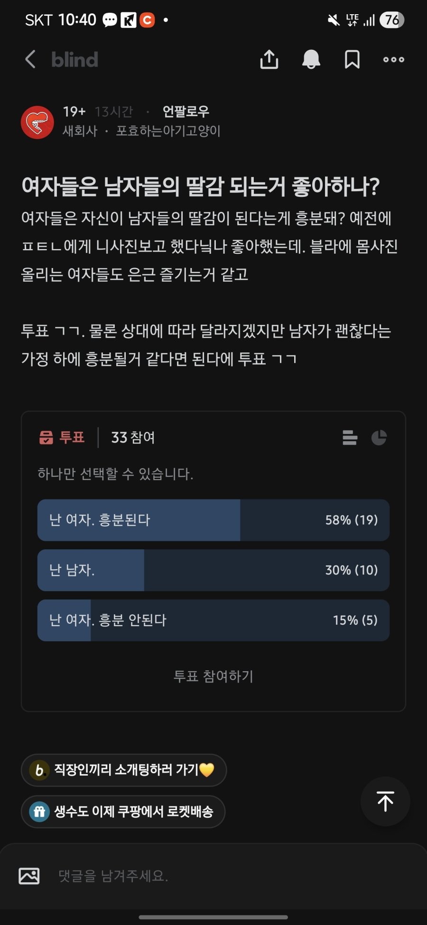
Task: Tap '투표 참여하기' button
Action: [213, 676]
